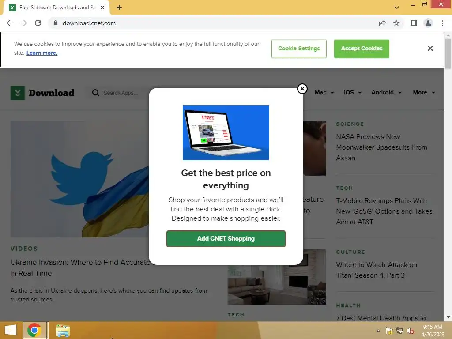Expand the Android menu
The image size is (452, 339).
pos(386,93)
